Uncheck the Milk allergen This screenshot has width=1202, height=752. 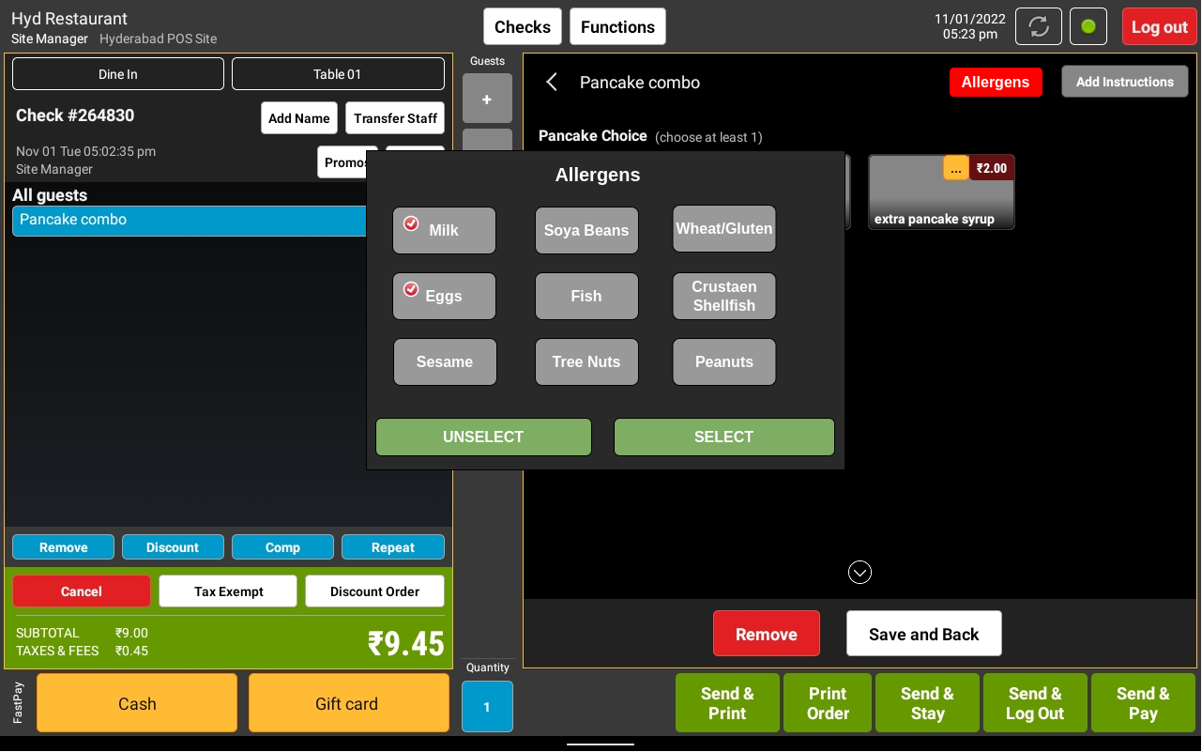[444, 231]
